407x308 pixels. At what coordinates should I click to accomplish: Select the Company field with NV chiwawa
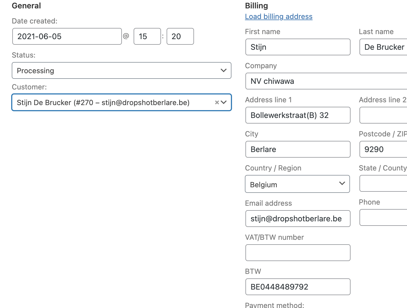[326, 81]
